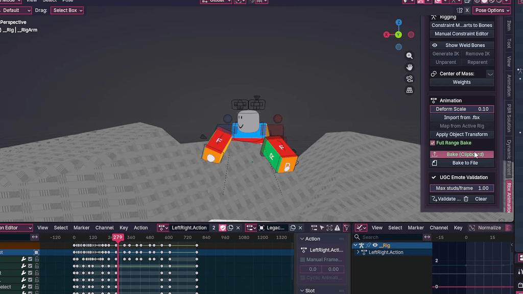
Task: Click the blue Z axis gizmo ball
Action: tap(398, 22)
